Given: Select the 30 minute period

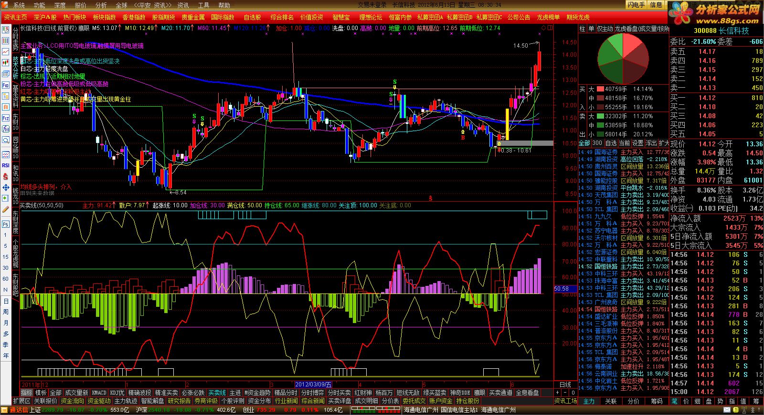Looking at the screenshot, I should pyautogui.click(x=6, y=268).
